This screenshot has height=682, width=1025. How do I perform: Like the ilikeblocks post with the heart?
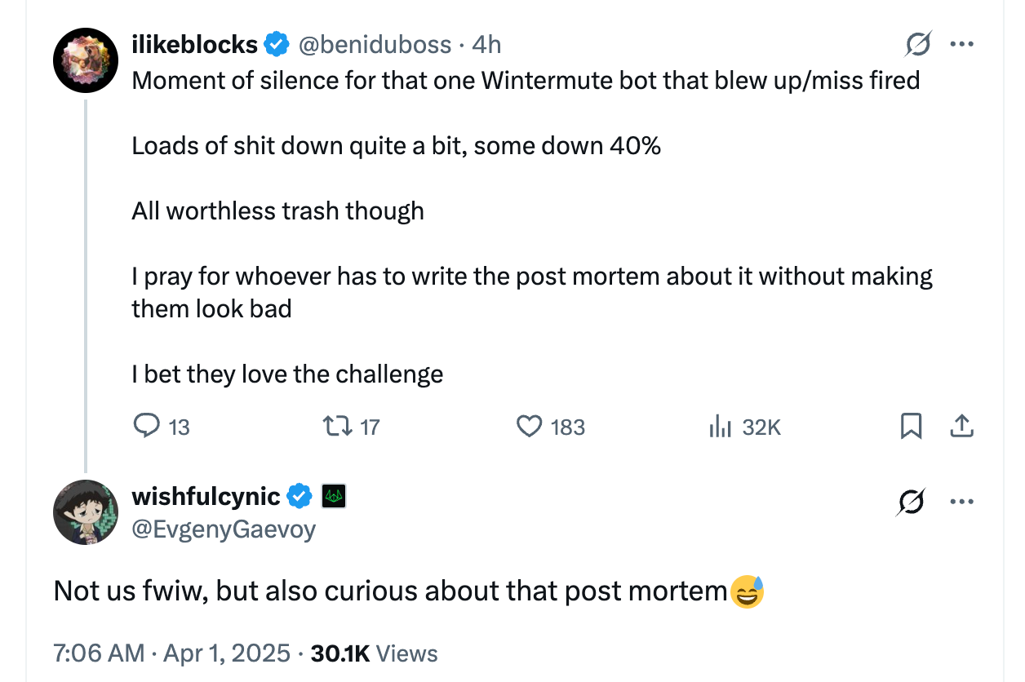tap(530, 426)
